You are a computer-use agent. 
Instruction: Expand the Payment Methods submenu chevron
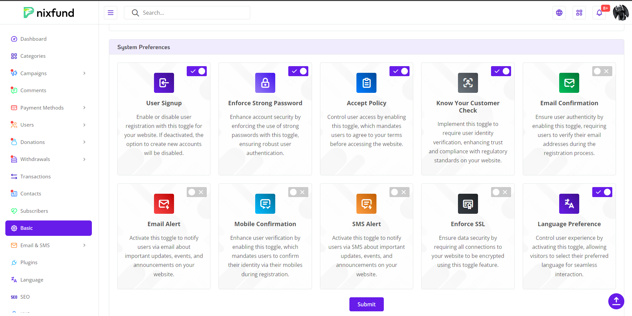point(84,108)
